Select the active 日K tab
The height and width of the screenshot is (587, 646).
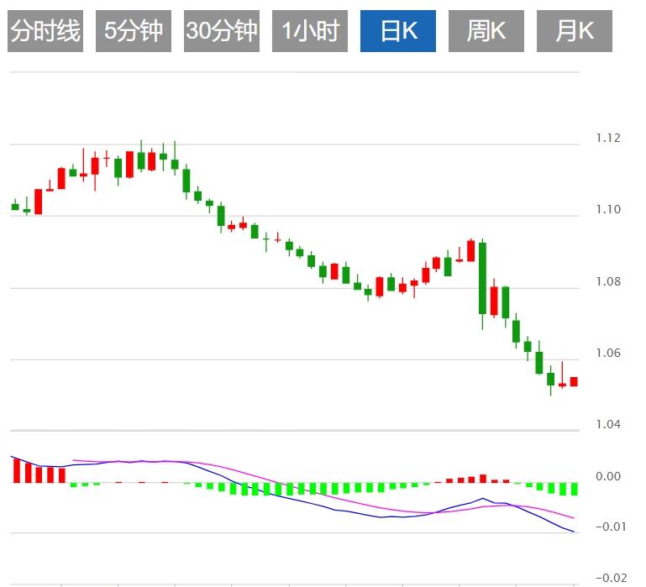click(398, 32)
